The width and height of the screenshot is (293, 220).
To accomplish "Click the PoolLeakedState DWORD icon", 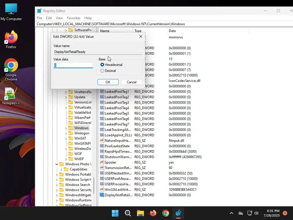I will 102,146.
